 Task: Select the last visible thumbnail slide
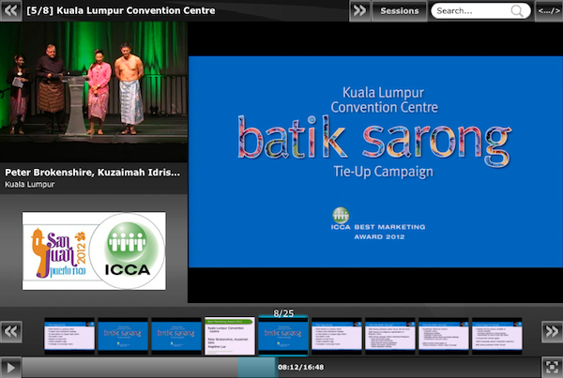497,336
